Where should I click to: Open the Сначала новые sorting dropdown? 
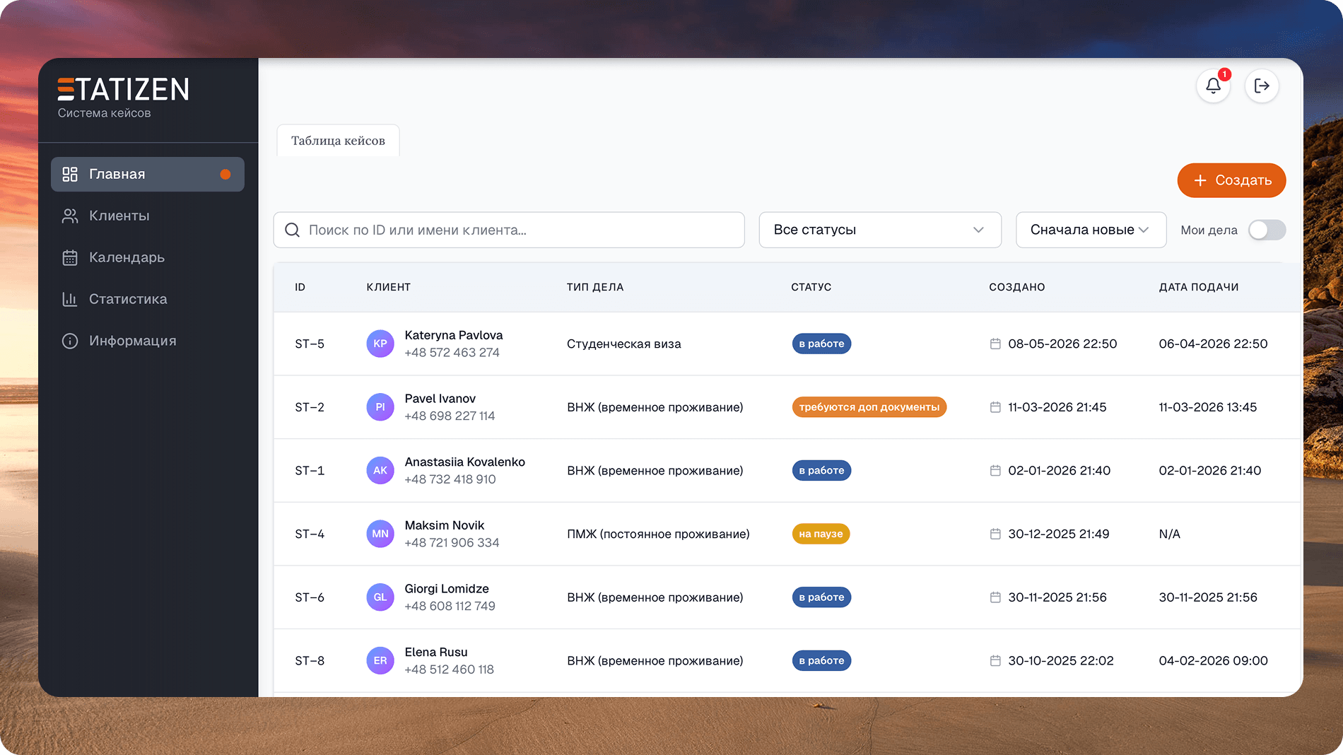[1091, 230]
